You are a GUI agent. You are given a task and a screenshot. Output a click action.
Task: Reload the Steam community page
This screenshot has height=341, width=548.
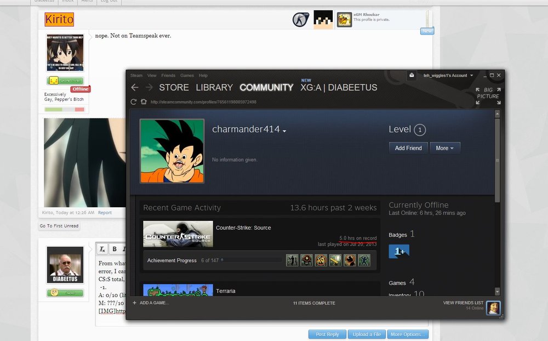(134, 102)
